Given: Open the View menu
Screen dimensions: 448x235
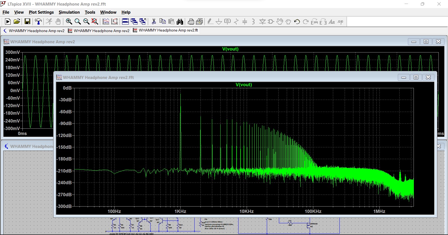Looking at the screenshot, I should (19, 12).
